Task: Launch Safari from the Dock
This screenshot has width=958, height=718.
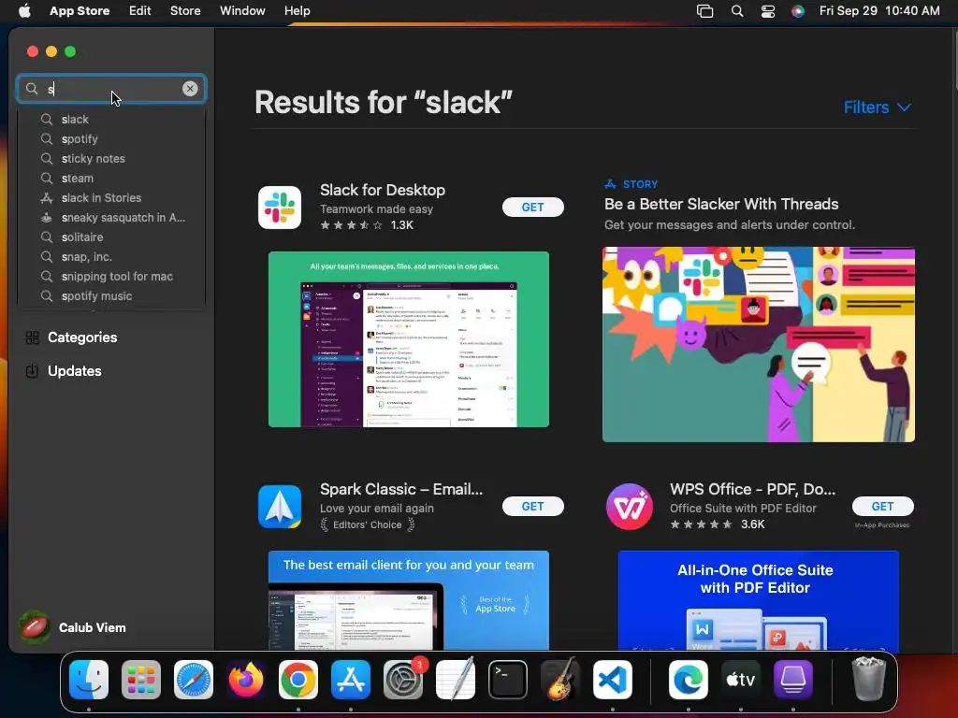Action: tap(194, 679)
